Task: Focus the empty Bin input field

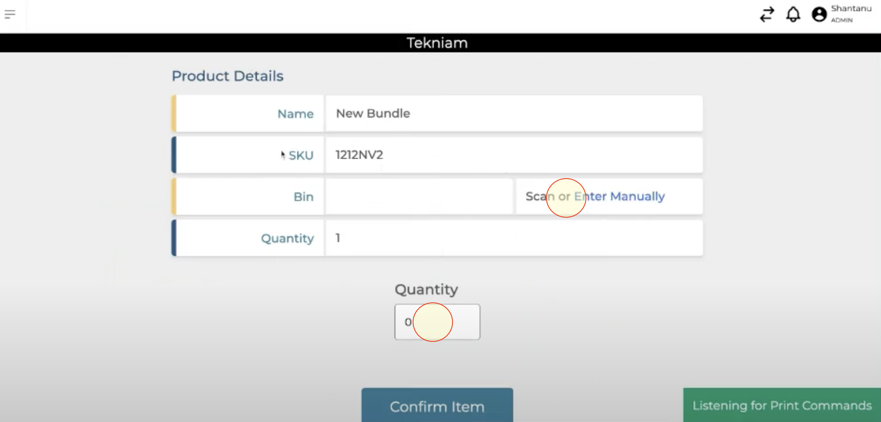Action: [x=418, y=196]
